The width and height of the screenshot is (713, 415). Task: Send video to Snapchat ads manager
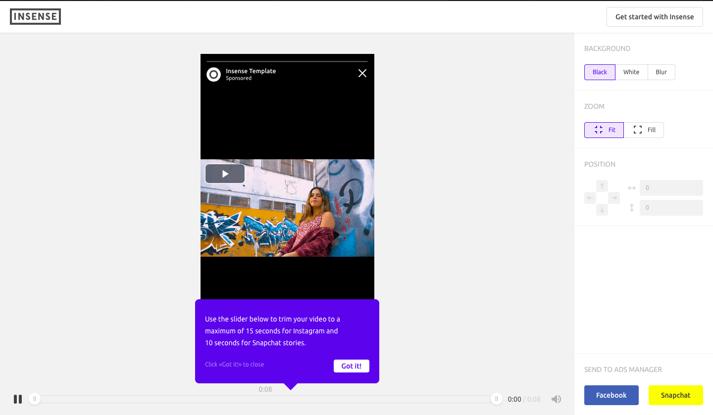click(675, 395)
